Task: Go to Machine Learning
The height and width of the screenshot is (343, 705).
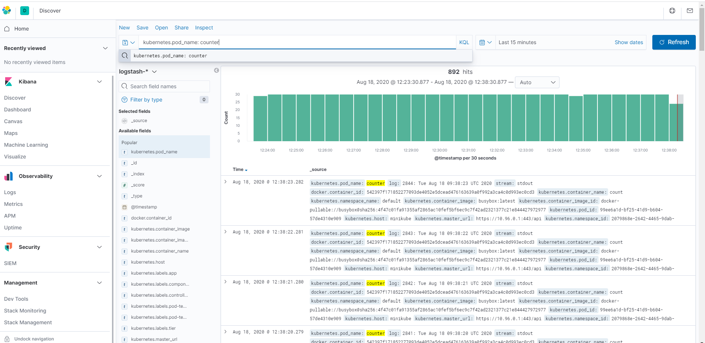Action: tap(26, 145)
